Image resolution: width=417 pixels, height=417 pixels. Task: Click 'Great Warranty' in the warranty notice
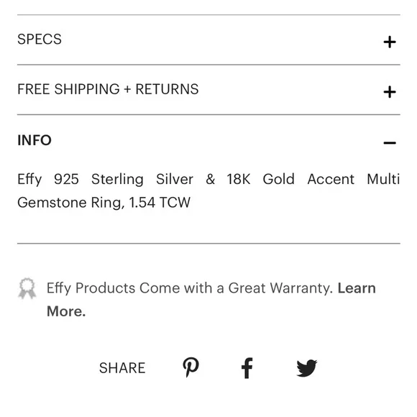click(280, 288)
